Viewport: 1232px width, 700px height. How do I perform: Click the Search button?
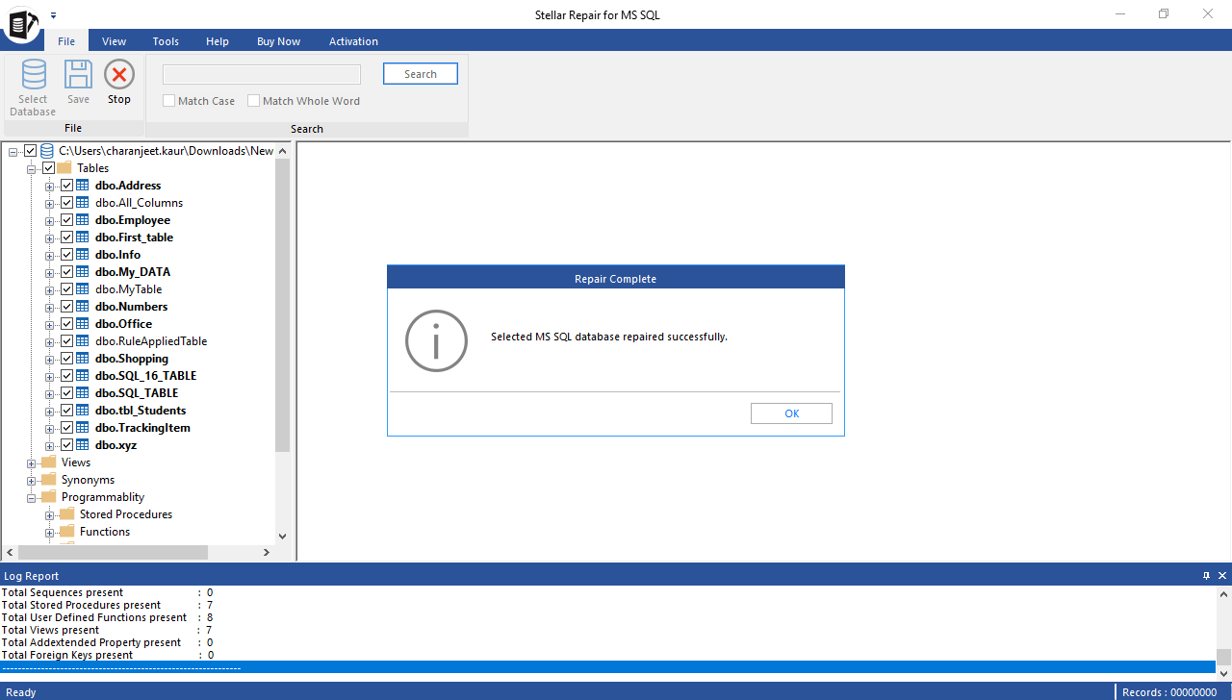(x=421, y=74)
